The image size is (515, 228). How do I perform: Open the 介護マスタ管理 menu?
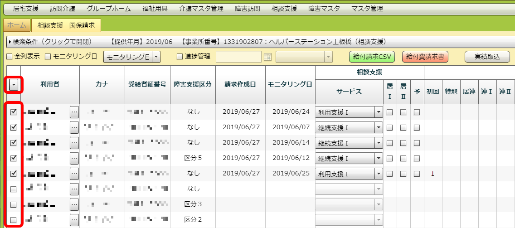[201, 9]
